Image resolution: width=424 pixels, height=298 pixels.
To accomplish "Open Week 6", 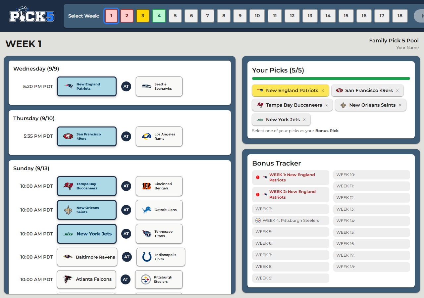I will click(191, 16).
